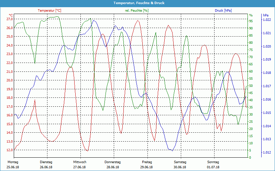275x171 pixels.
Task: Click the '°C' unit label on temperature axis
Action: tap(11, 15)
